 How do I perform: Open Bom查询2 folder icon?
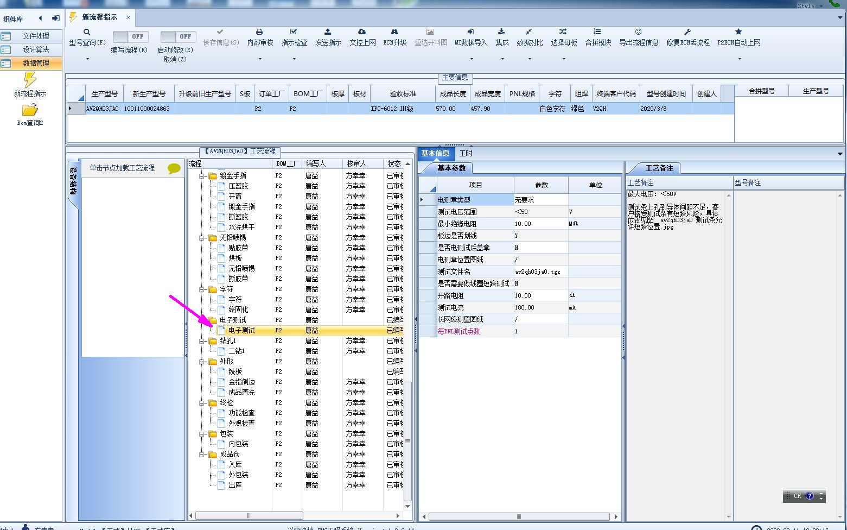[30, 110]
